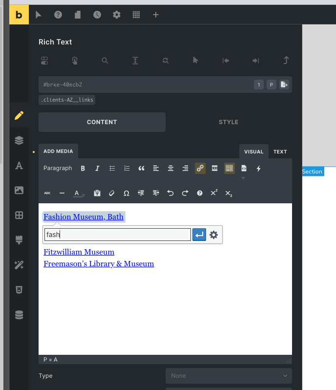The height and width of the screenshot is (390, 336).
Task: Click the P pseudo-class badge
Action: click(x=272, y=85)
